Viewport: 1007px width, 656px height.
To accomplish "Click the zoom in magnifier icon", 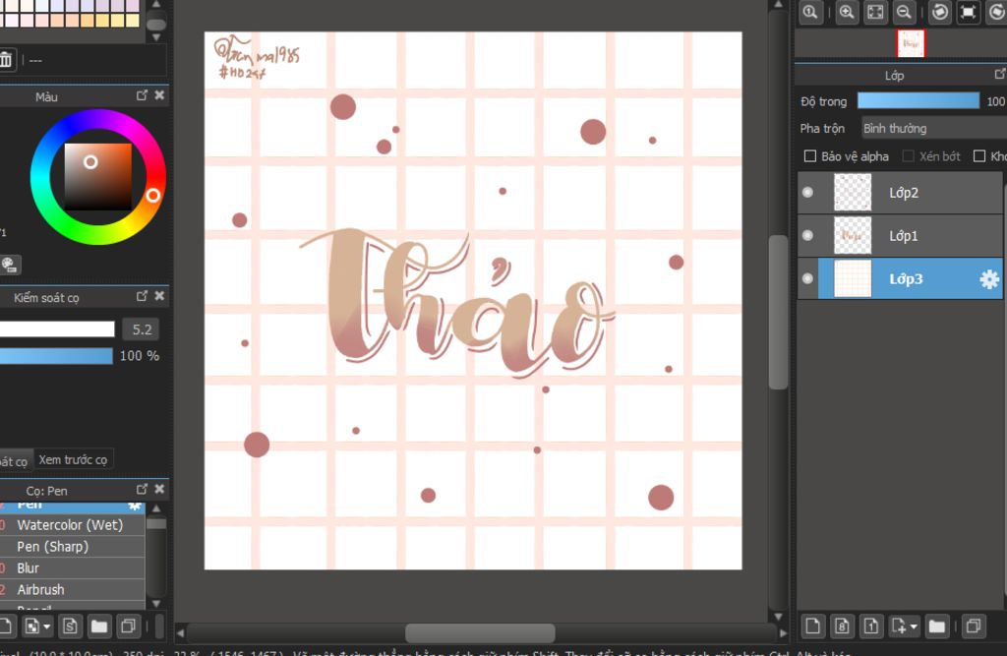I will click(x=847, y=12).
